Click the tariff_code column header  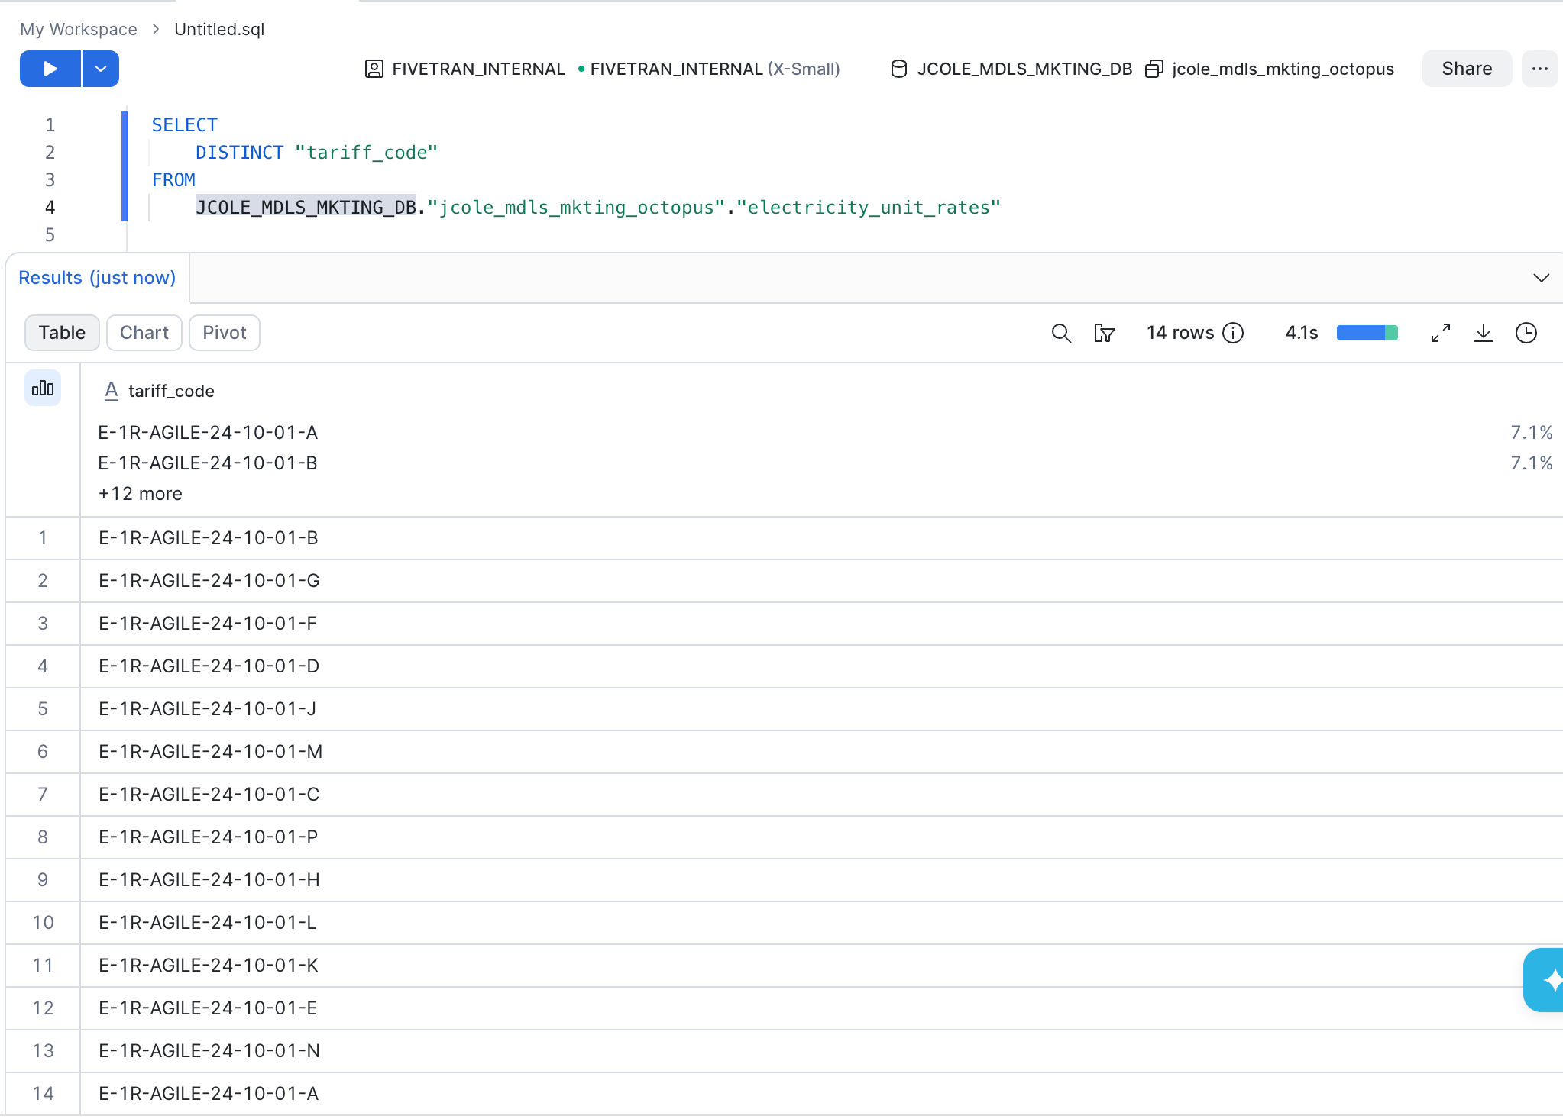click(x=171, y=391)
